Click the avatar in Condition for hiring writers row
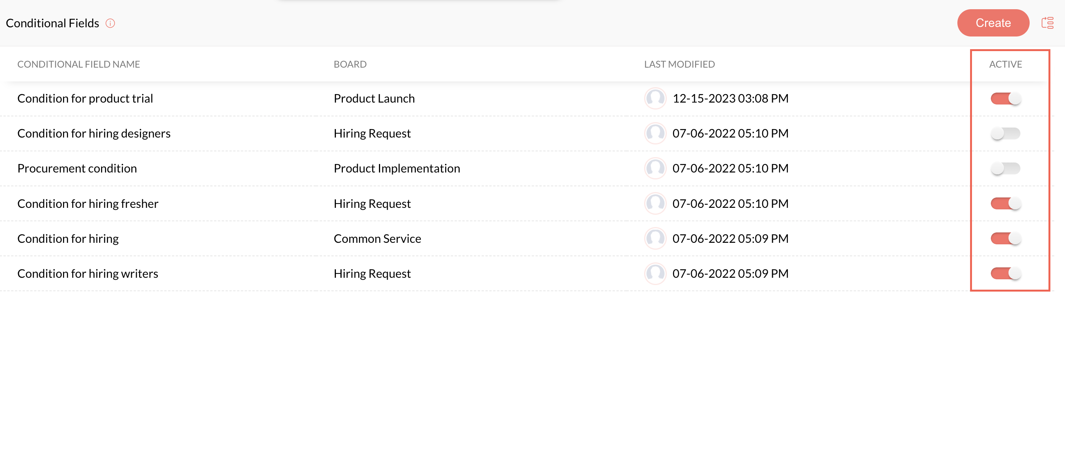1065x461 pixels. click(655, 274)
